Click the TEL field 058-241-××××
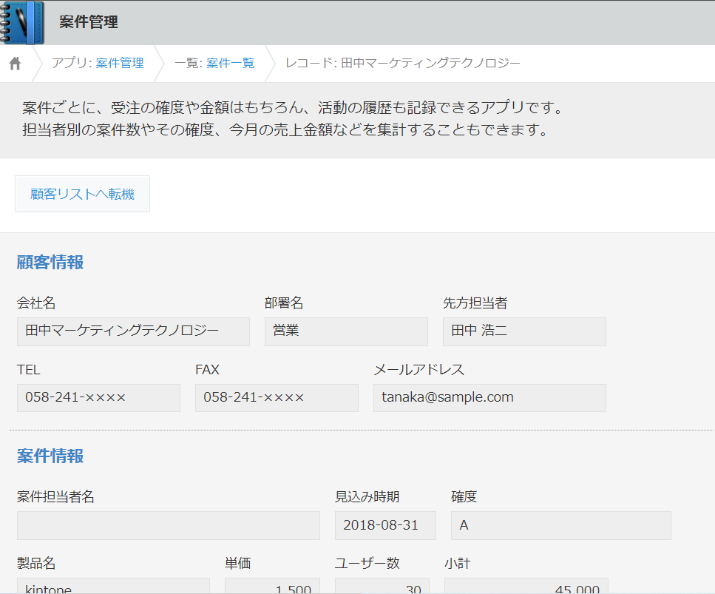This screenshot has width=715, height=594. tap(98, 398)
